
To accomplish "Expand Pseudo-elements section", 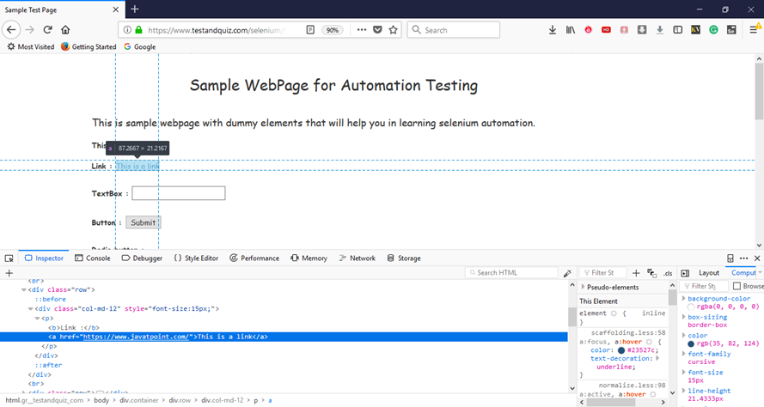I will click(584, 288).
